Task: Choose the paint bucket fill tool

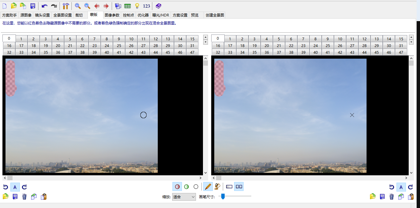Action: coord(217,187)
